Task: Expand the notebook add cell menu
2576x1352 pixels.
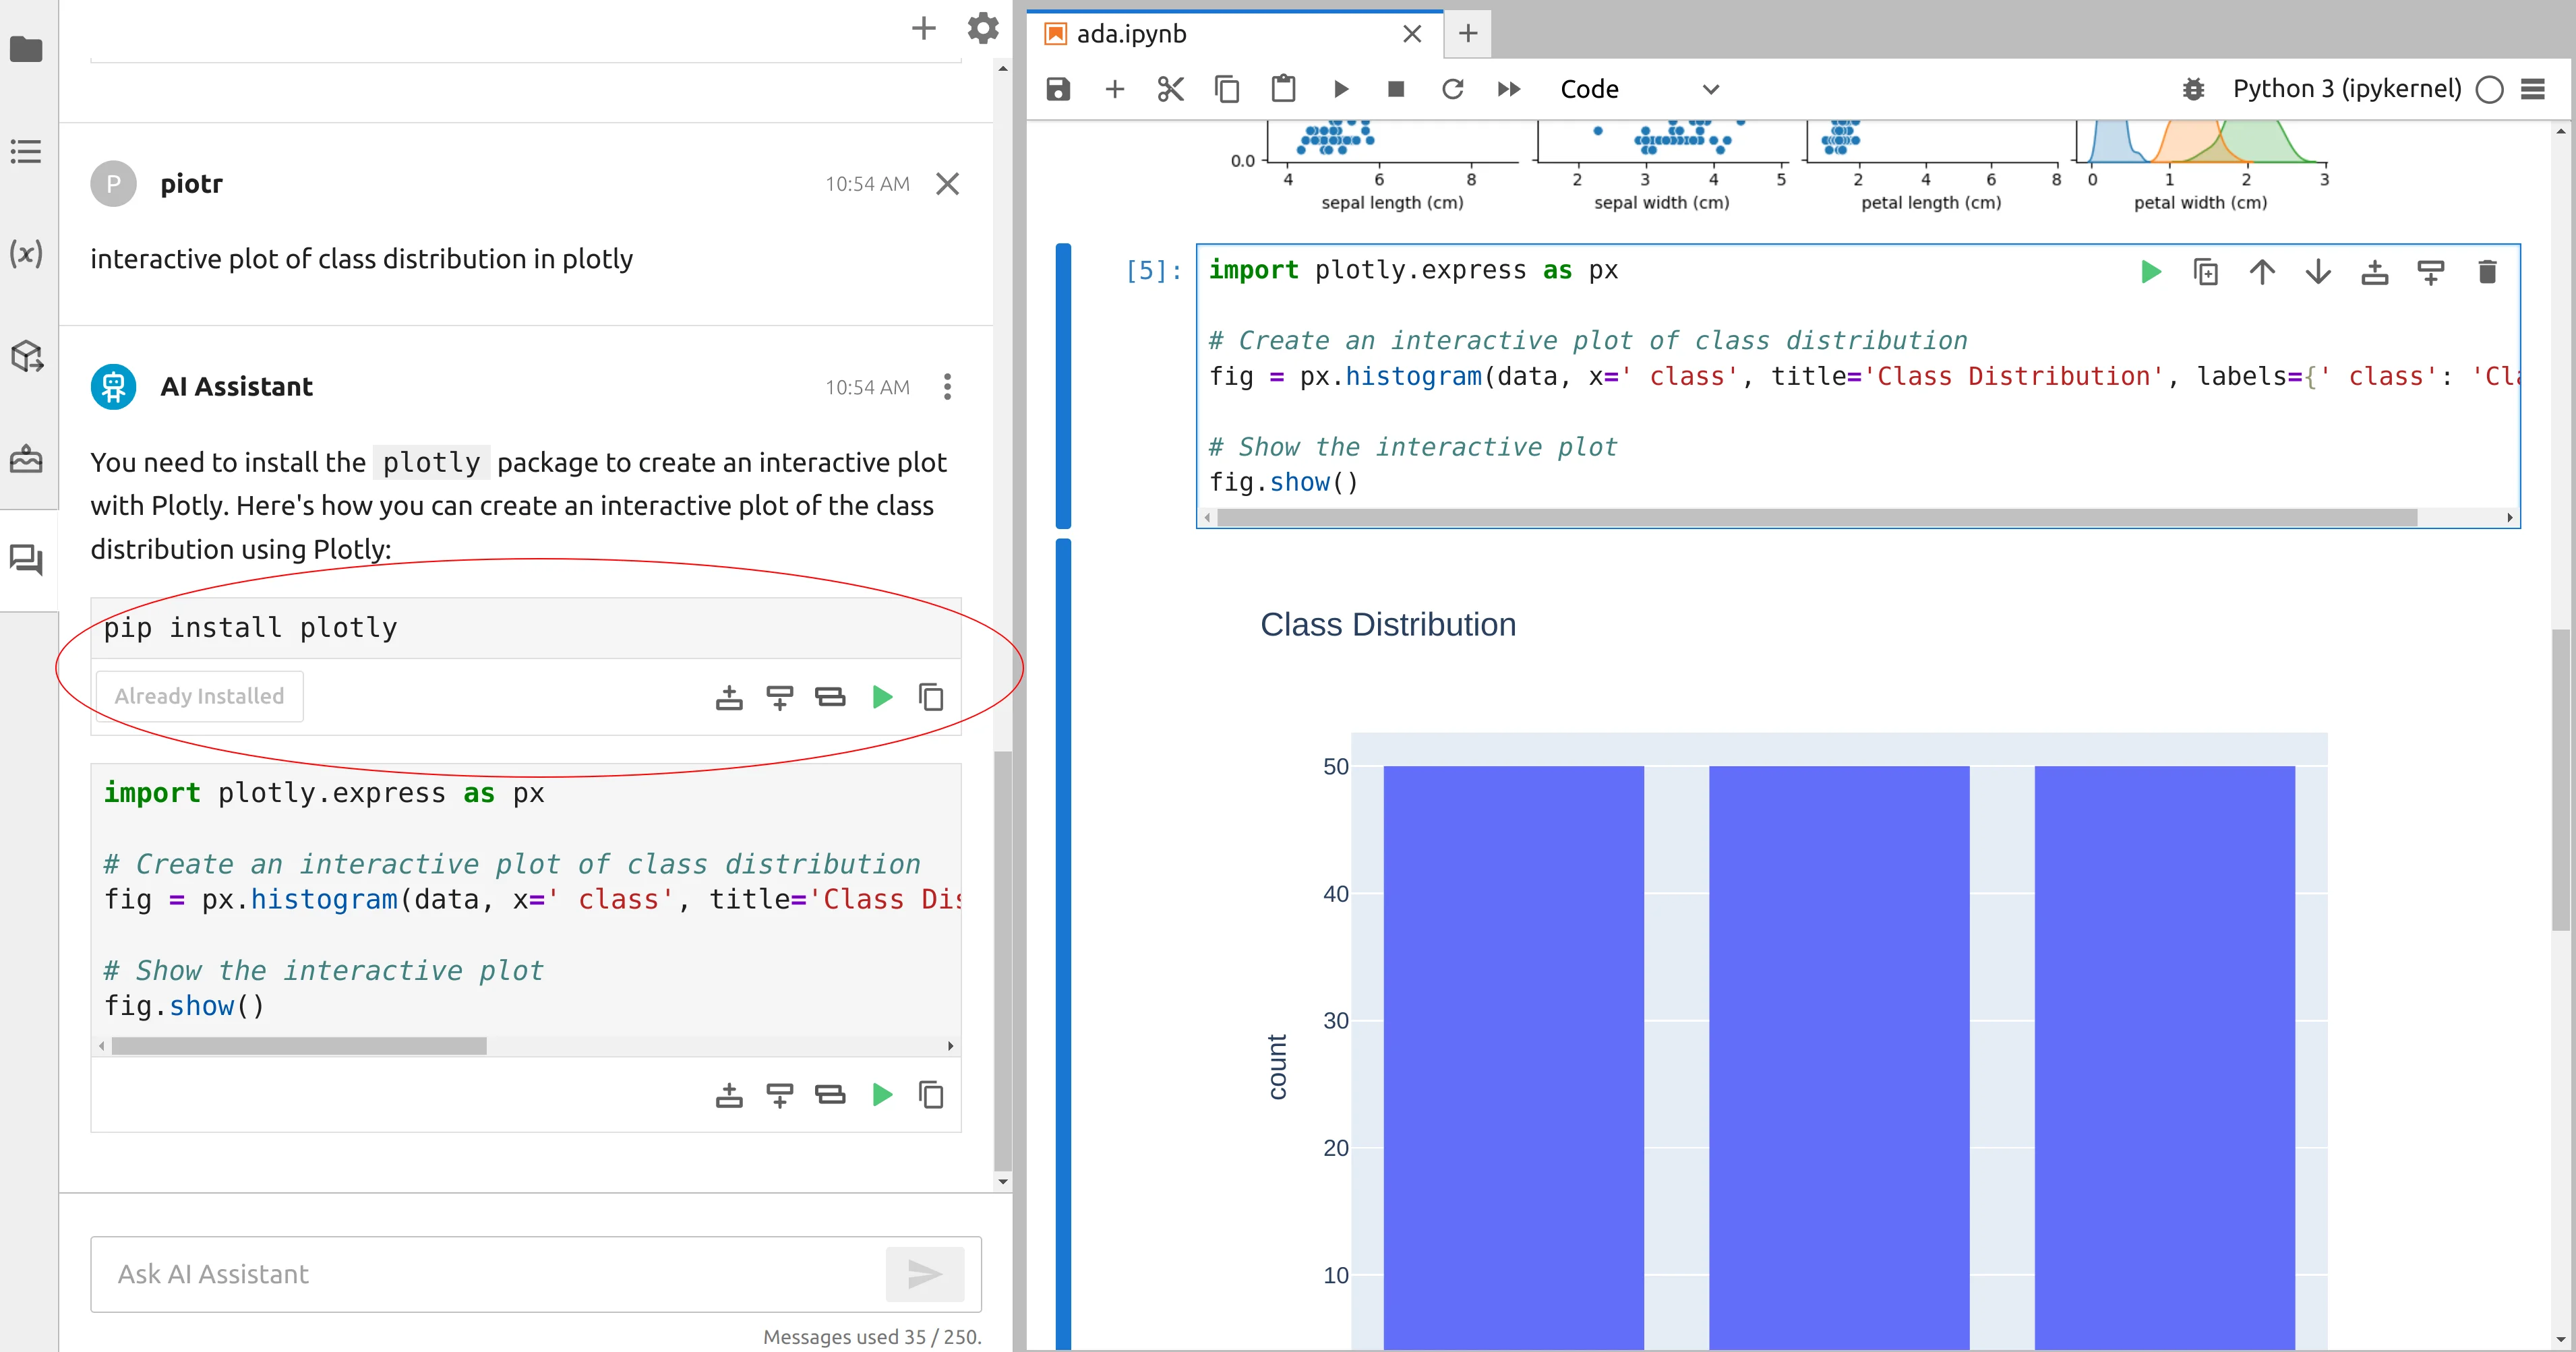Action: pyautogui.click(x=1116, y=88)
